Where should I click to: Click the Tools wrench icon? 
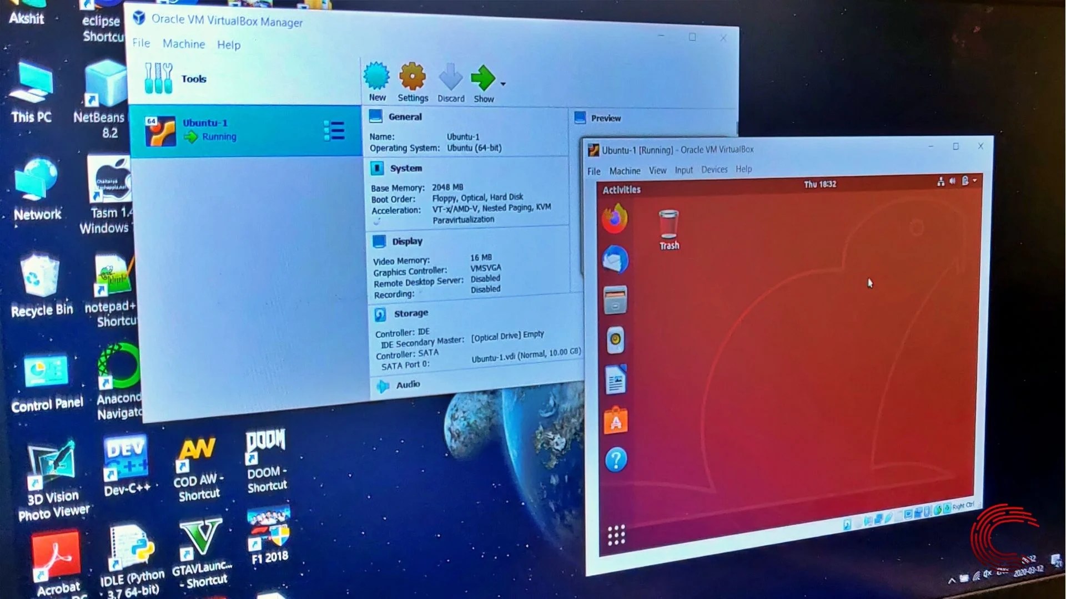tap(158, 78)
